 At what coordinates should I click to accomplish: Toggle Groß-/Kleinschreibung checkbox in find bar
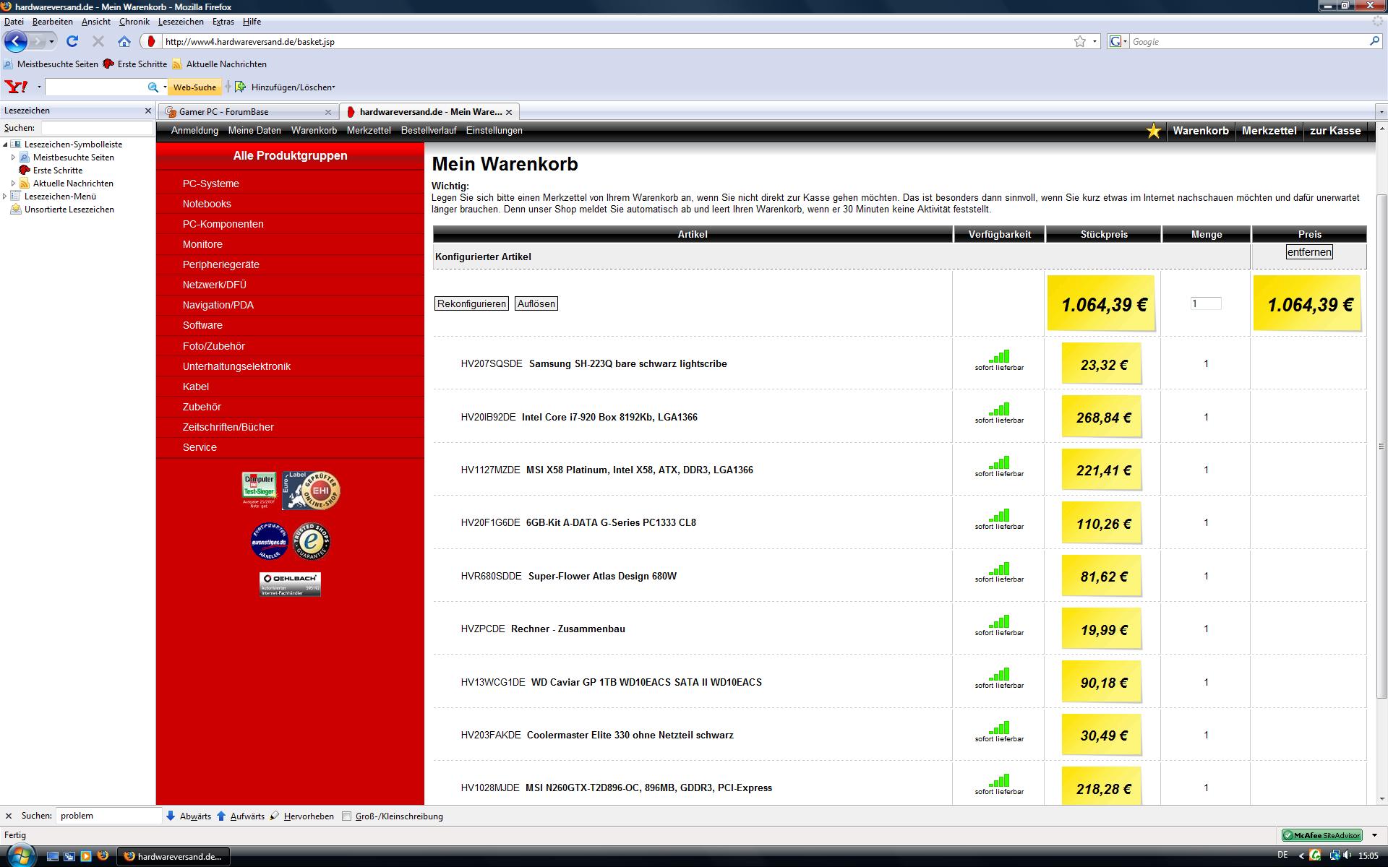coord(347,816)
